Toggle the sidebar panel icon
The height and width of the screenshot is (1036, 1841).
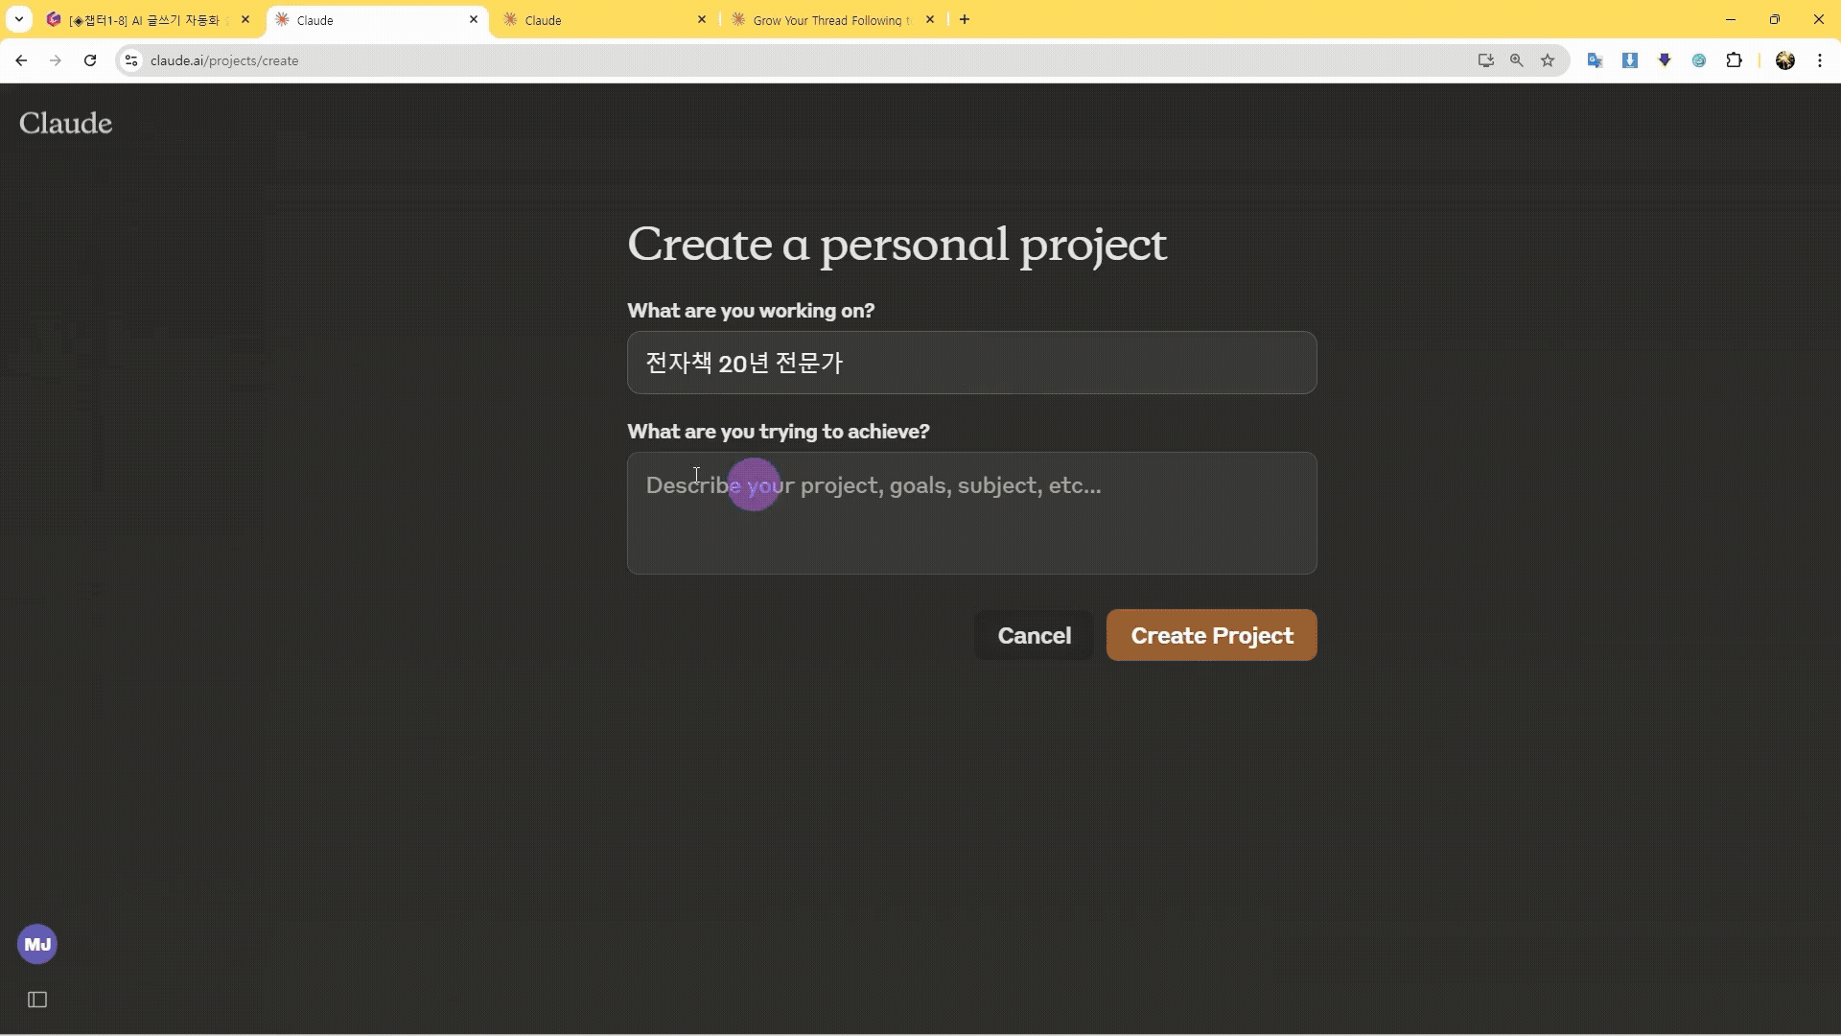[x=37, y=1000]
